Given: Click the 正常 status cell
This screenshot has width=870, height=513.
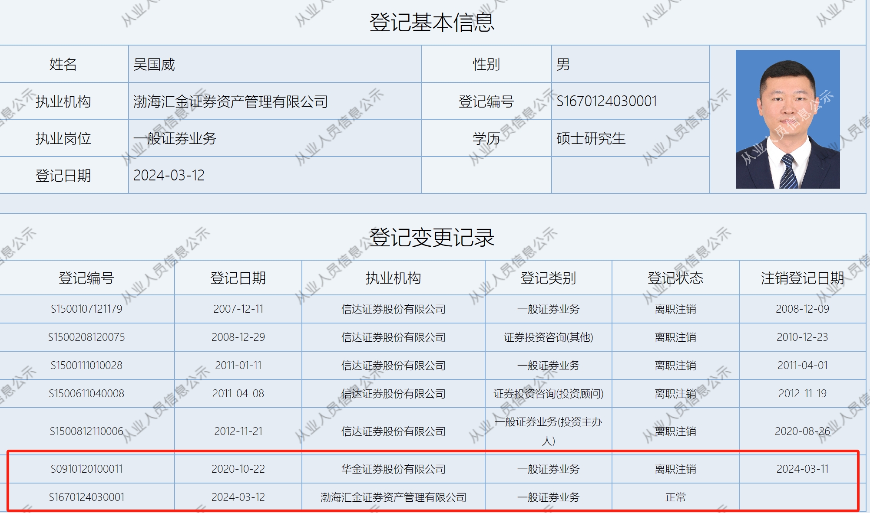Looking at the screenshot, I should pos(675,497).
